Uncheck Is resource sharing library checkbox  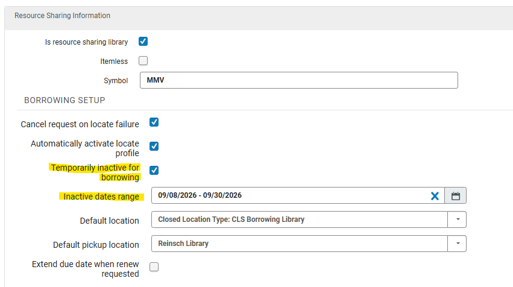pos(143,42)
